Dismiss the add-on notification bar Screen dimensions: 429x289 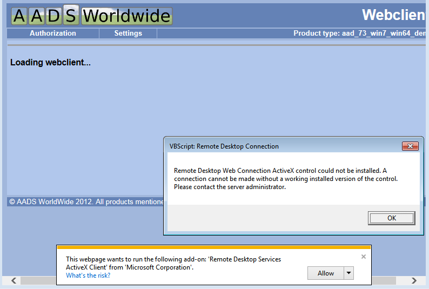[x=364, y=257]
